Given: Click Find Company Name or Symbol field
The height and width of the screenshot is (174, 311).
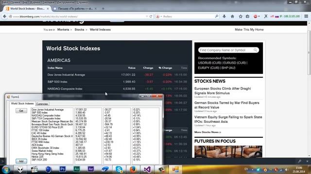Looking at the screenshot, I should click(x=228, y=50).
